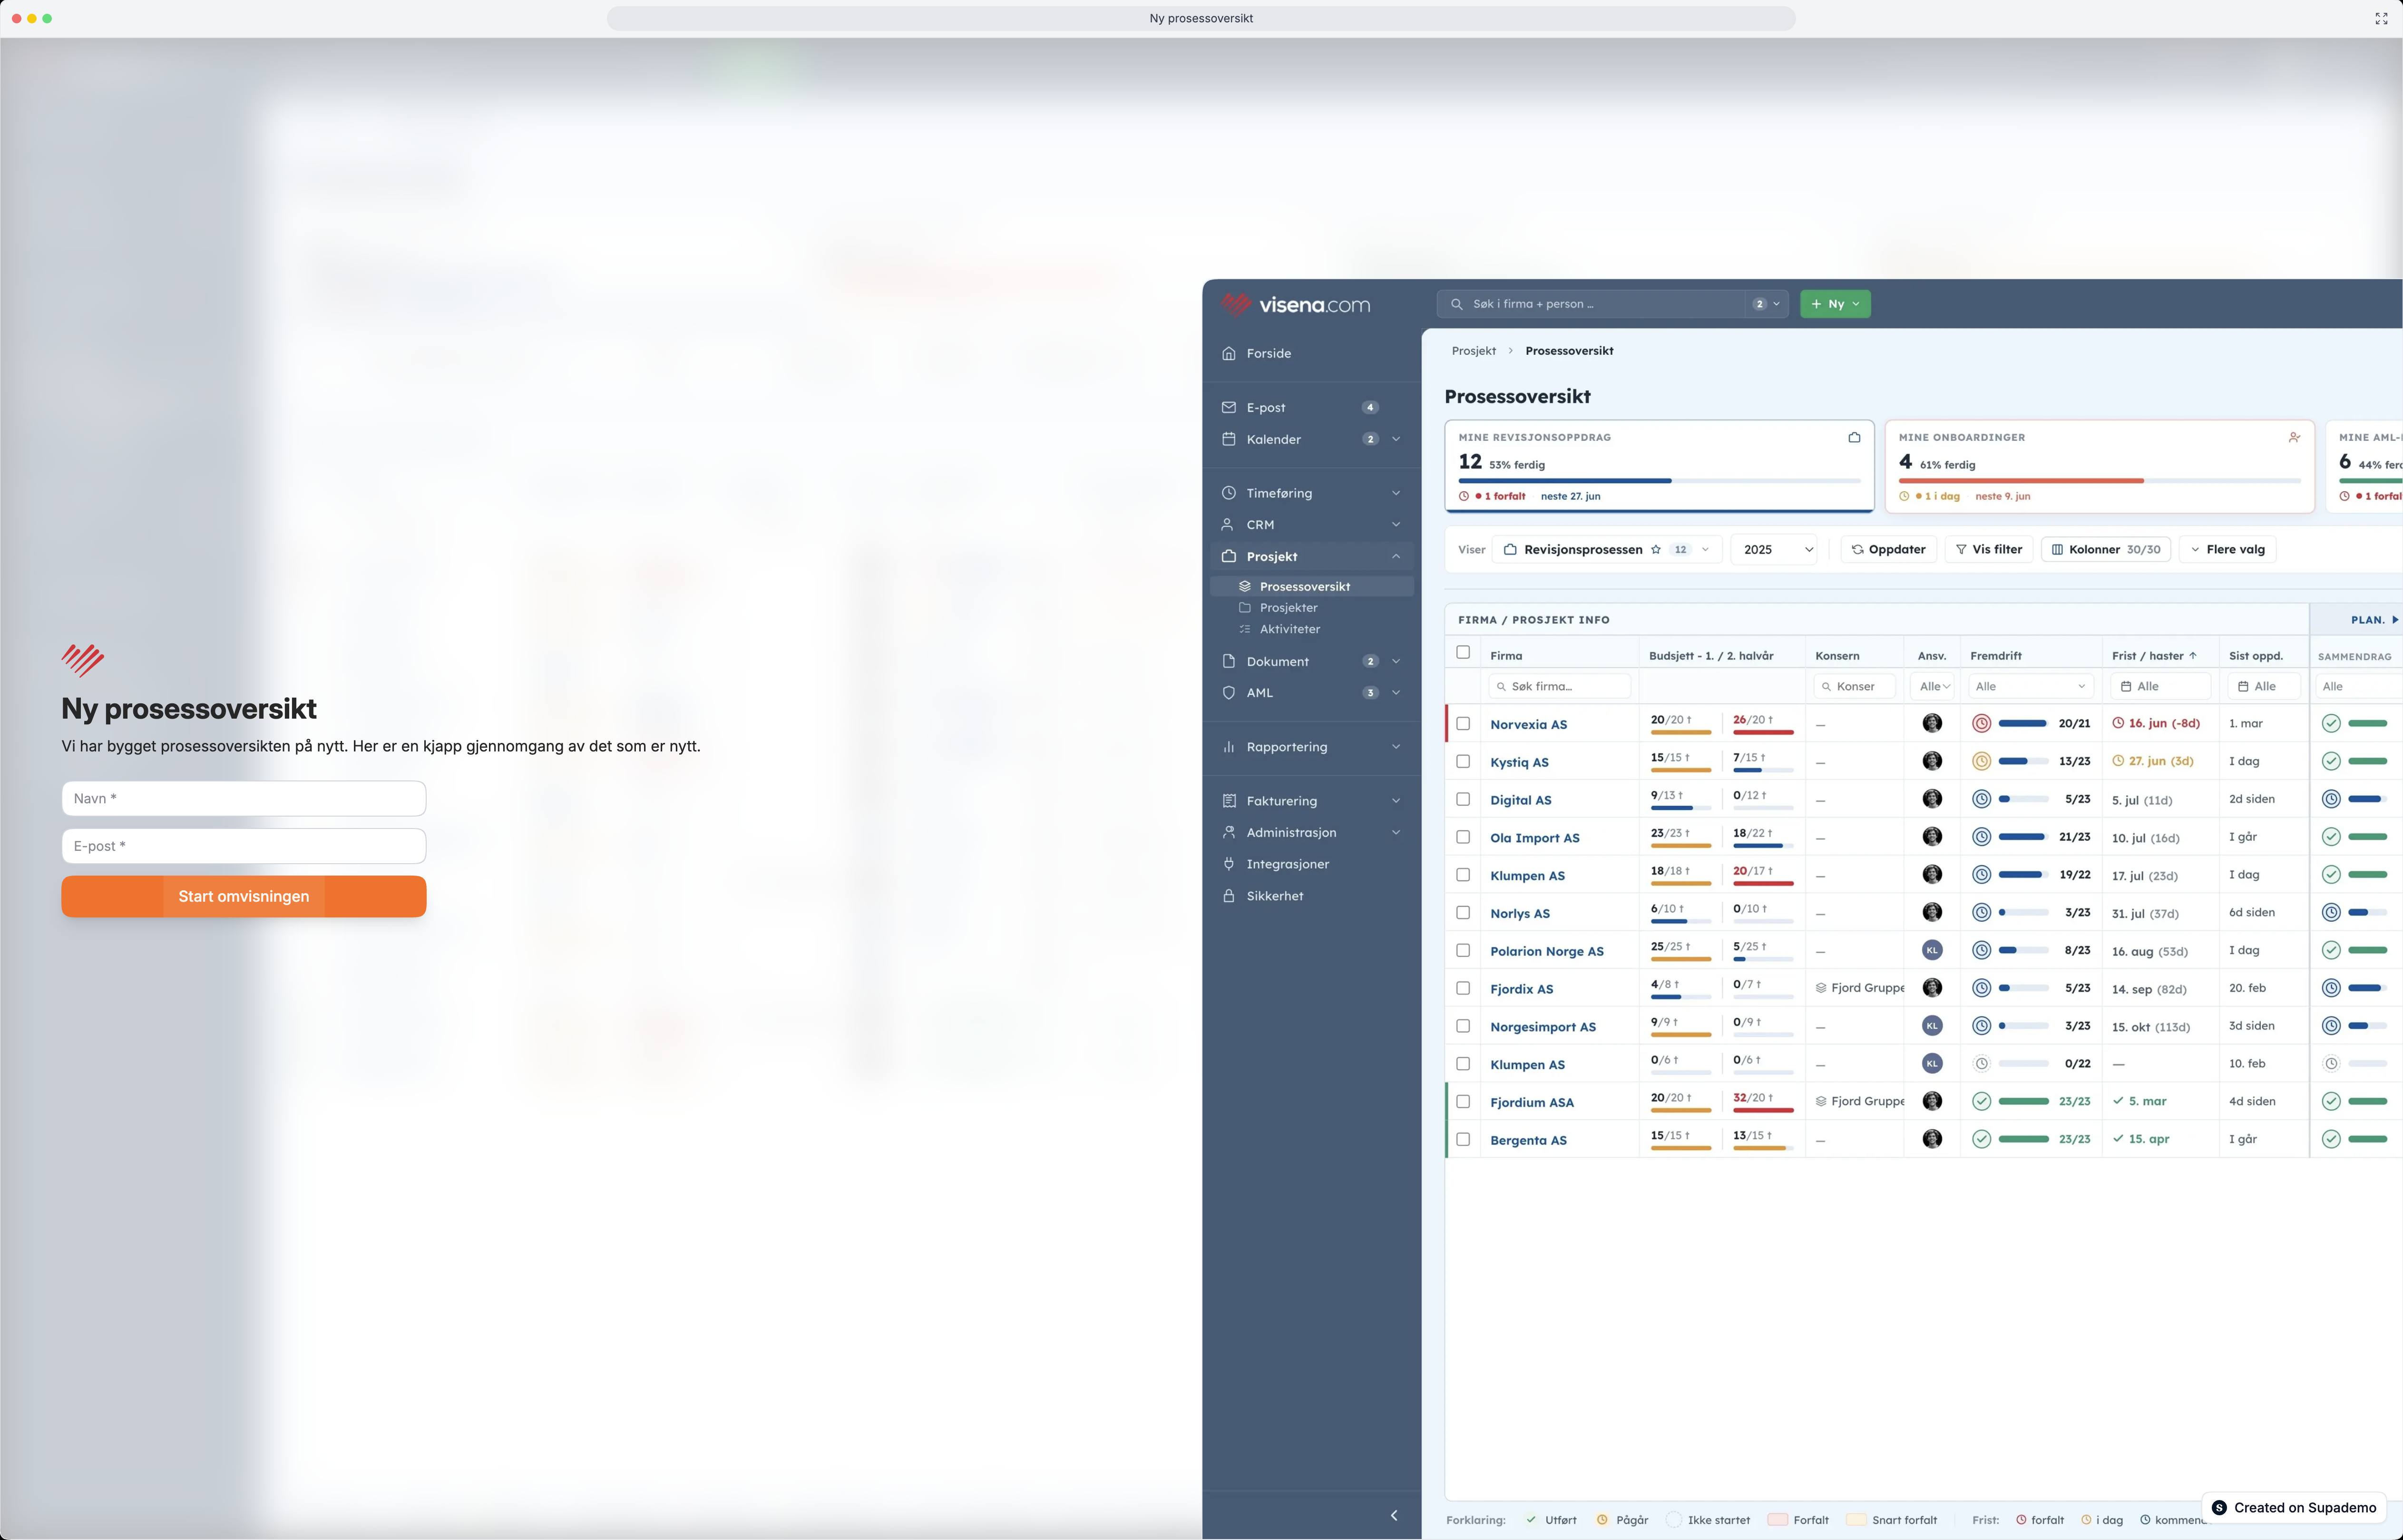Click the Vis filter button
This screenshot has height=1540, width=2403.
(x=1988, y=549)
